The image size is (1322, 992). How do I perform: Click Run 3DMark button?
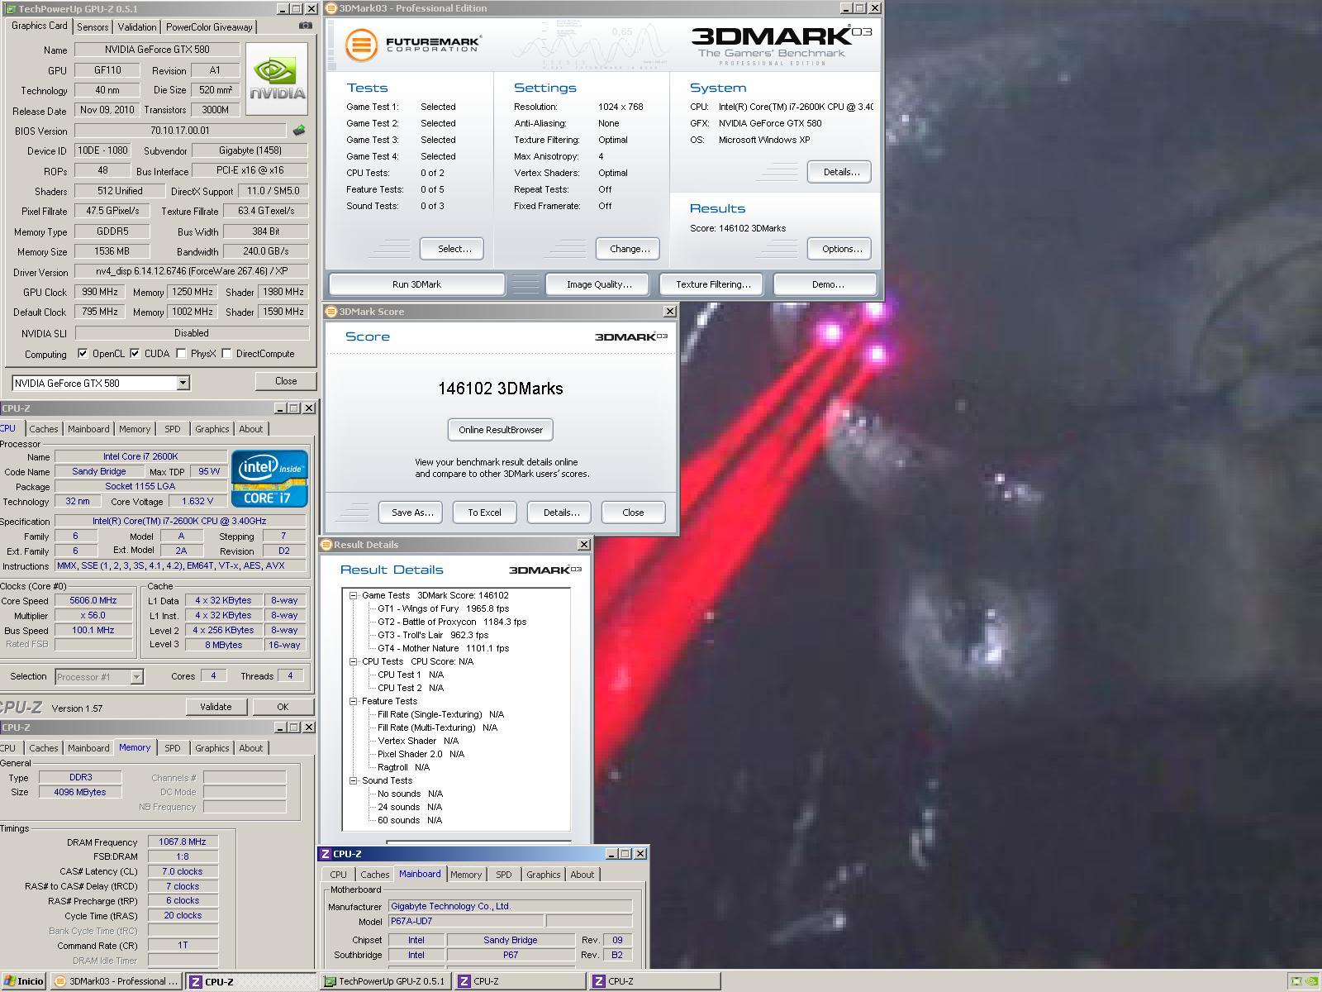tap(416, 284)
